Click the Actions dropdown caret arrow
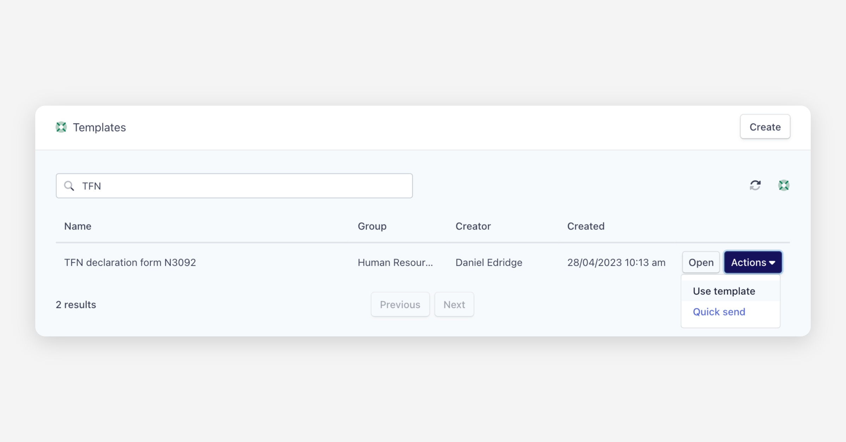The image size is (846, 442). pos(772,263)
